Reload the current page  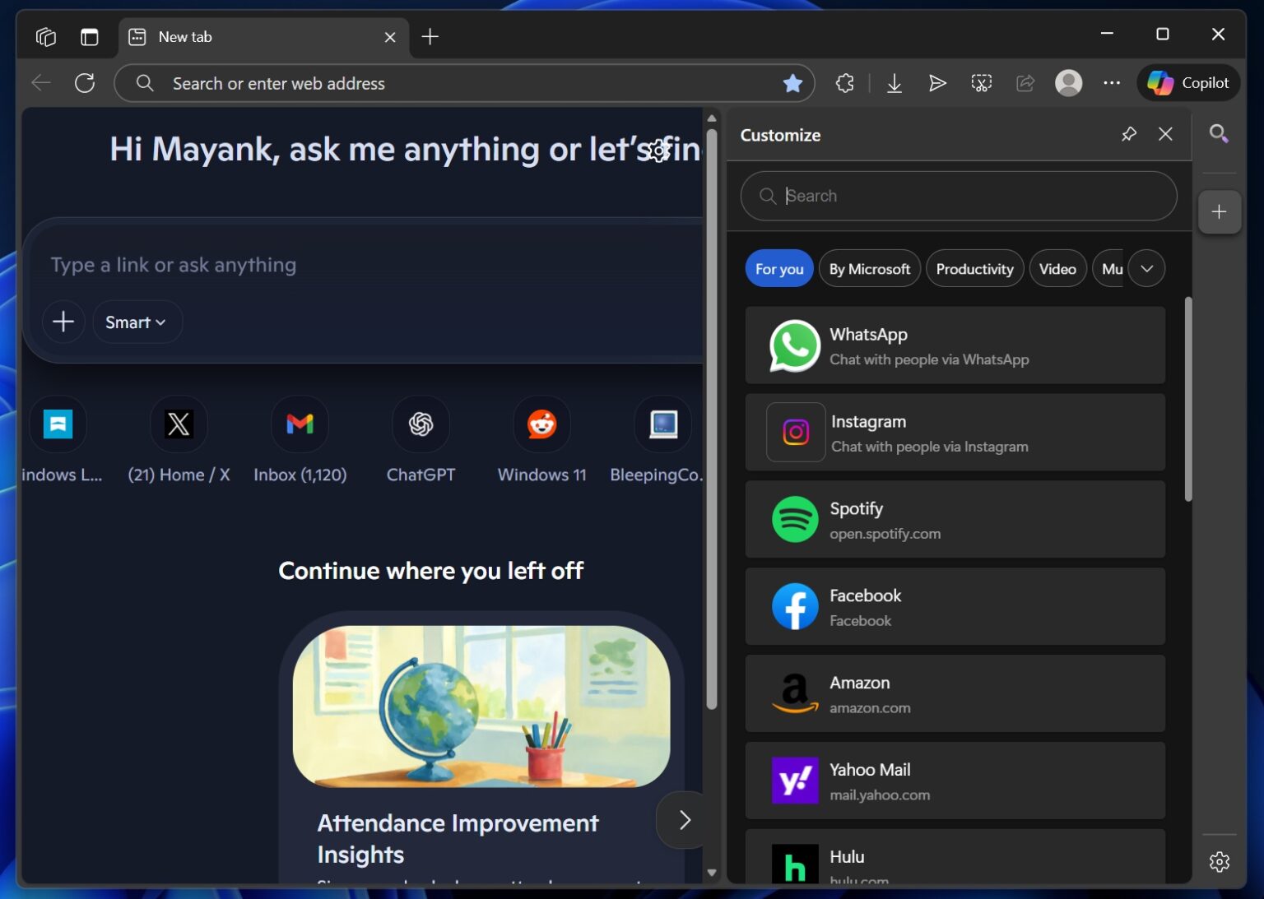click(85, 82)
